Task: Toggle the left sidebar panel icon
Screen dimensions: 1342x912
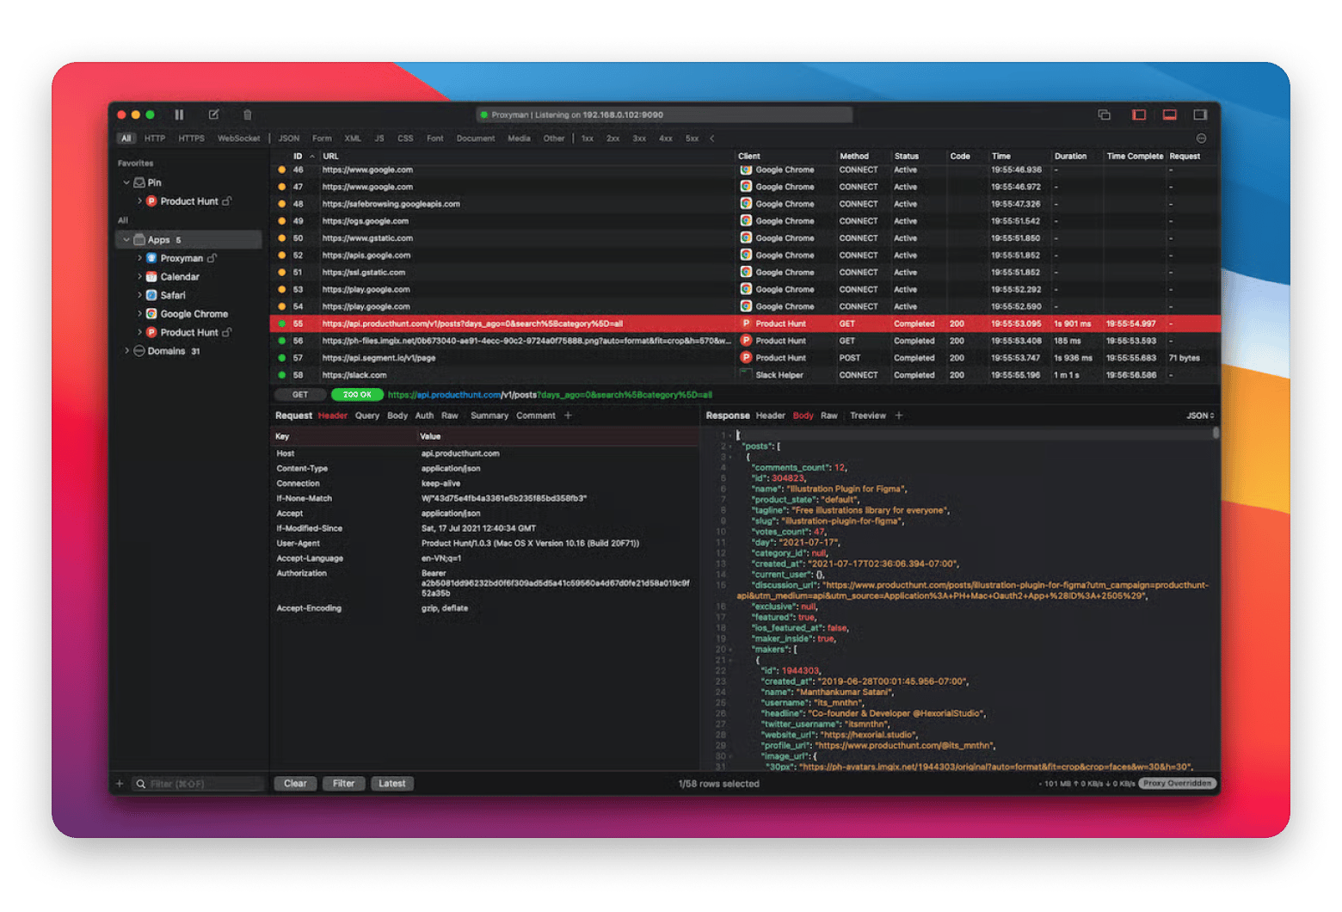Action: [1139, 114]
